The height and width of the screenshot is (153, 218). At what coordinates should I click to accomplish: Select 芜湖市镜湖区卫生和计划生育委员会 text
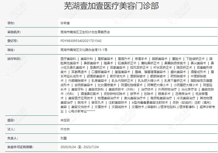(85, 32)
